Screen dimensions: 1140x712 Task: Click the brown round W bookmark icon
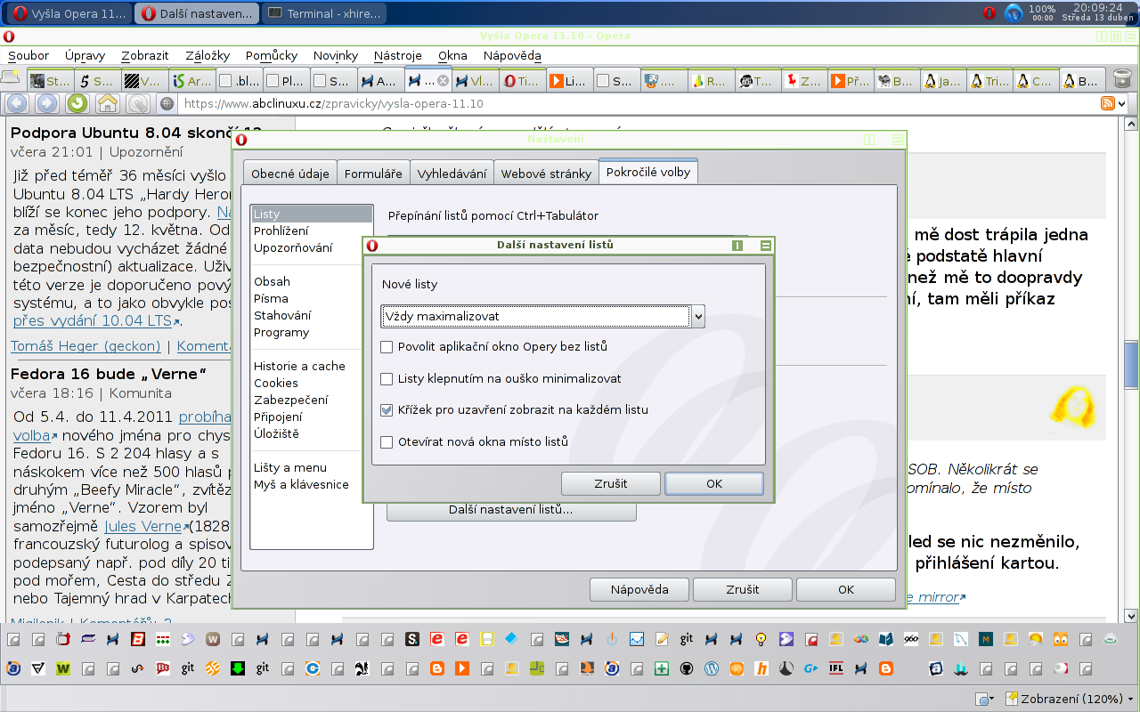click(x=213, y=638)
